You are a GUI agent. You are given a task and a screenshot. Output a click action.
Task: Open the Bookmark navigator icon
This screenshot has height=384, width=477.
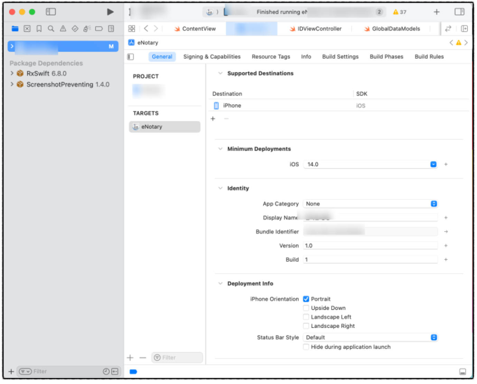(x=39, y=29)
